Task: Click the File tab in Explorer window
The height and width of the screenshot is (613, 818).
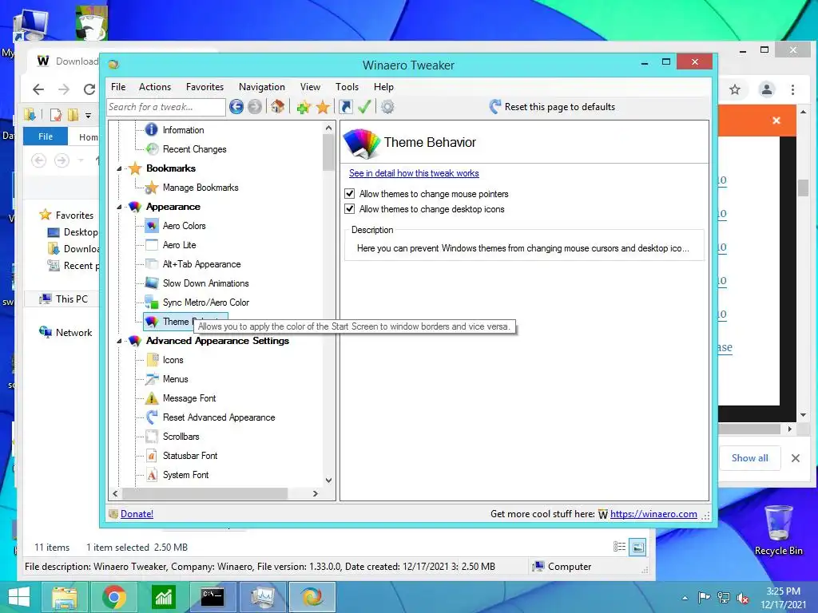Action: click(46, 136)
